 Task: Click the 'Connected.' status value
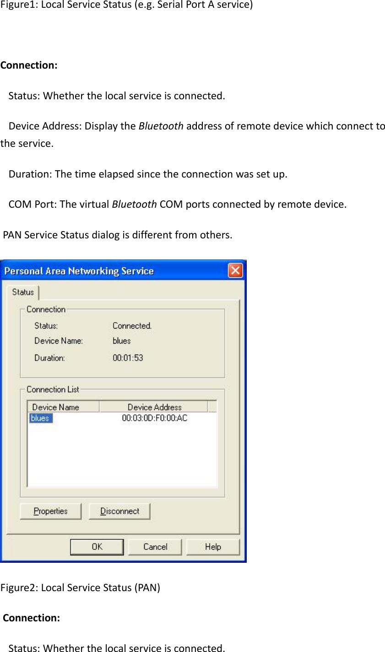[132, 326]
